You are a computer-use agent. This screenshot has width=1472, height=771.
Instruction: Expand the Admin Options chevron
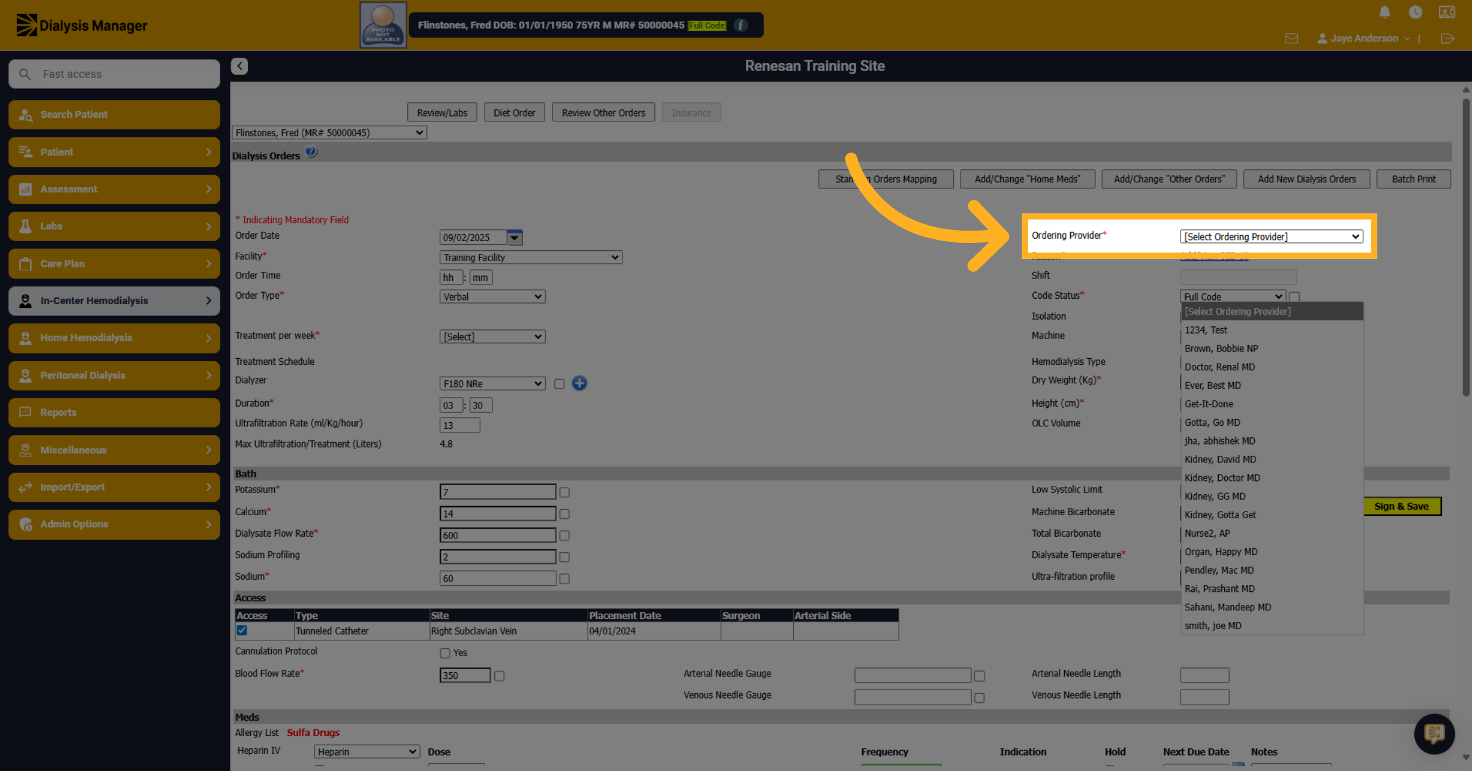209,524
